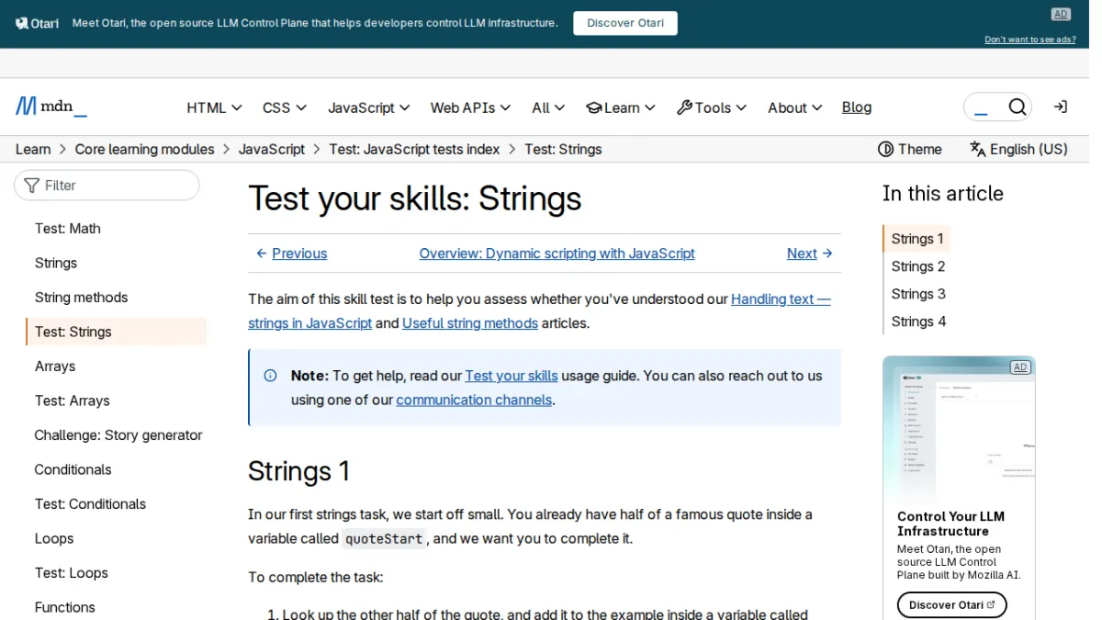Viewport: 1102px width, 620px height.
Task: Select Conditionals in sidebar
Action: click(x=73, y=469)
